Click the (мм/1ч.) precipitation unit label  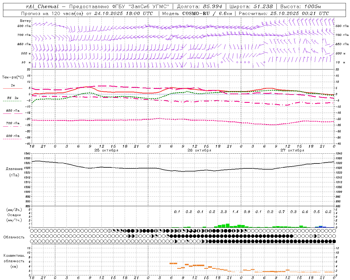coord(14,220)
